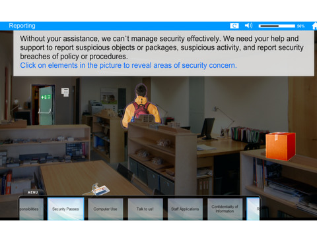
Task: Select the orange box on the shelf
Action: [x=281, y=145]
